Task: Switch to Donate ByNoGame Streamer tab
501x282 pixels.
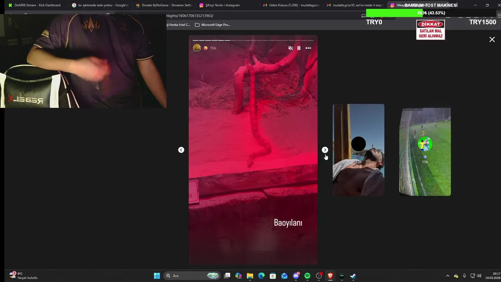Action: pyautogui.click(x=164, y=5)
